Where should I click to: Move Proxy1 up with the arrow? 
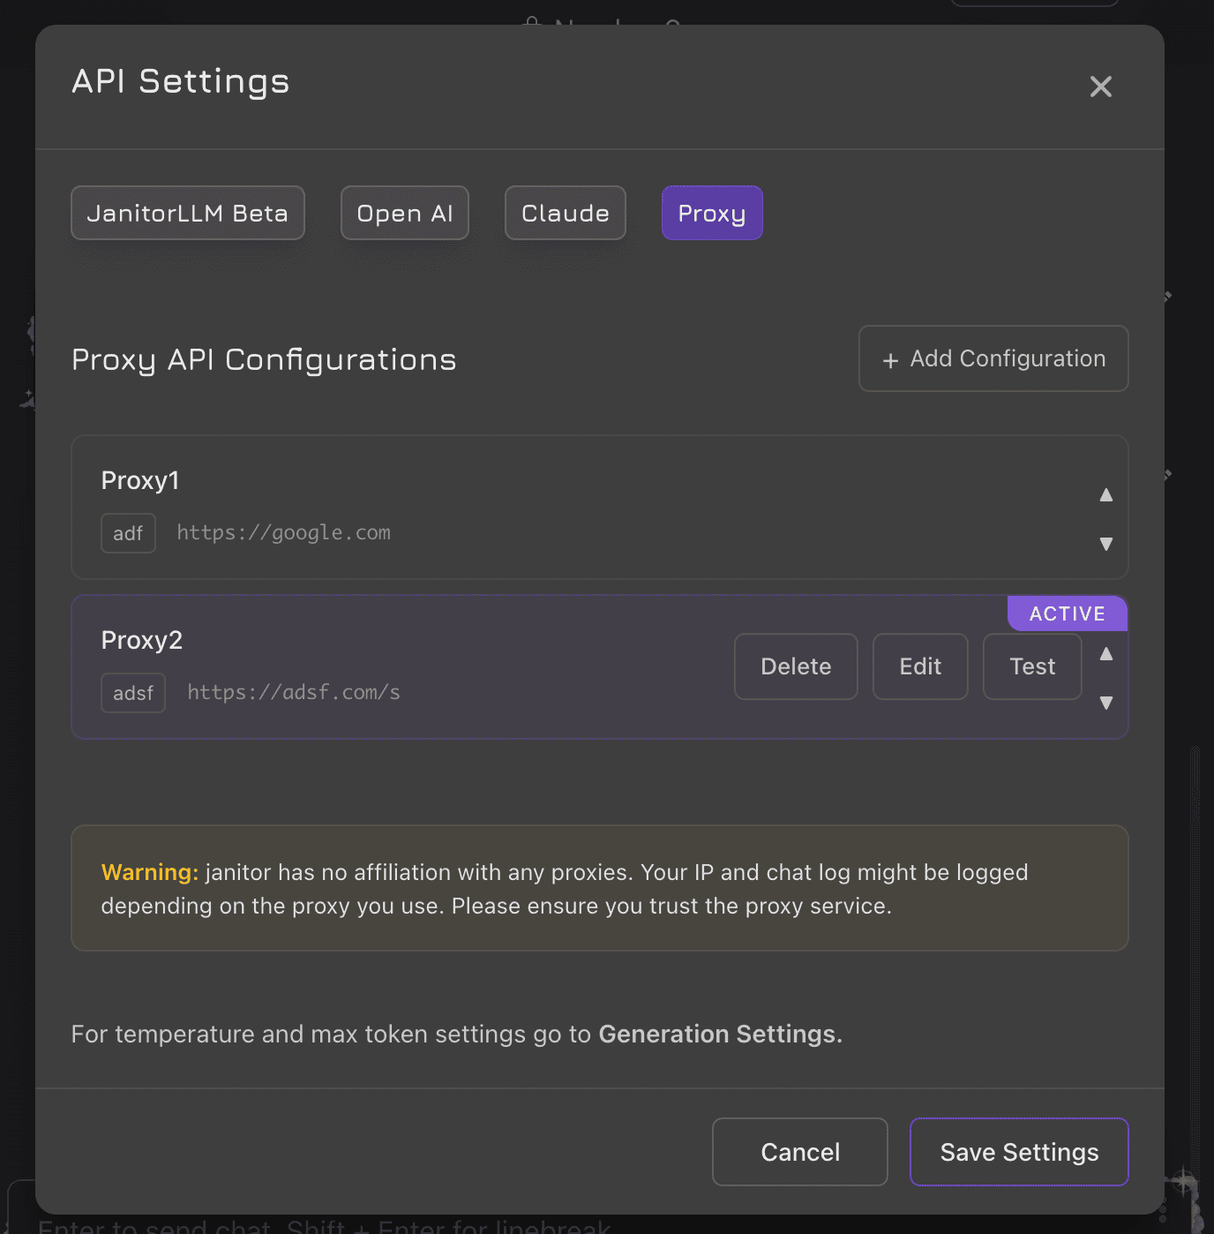point(1105,495)
